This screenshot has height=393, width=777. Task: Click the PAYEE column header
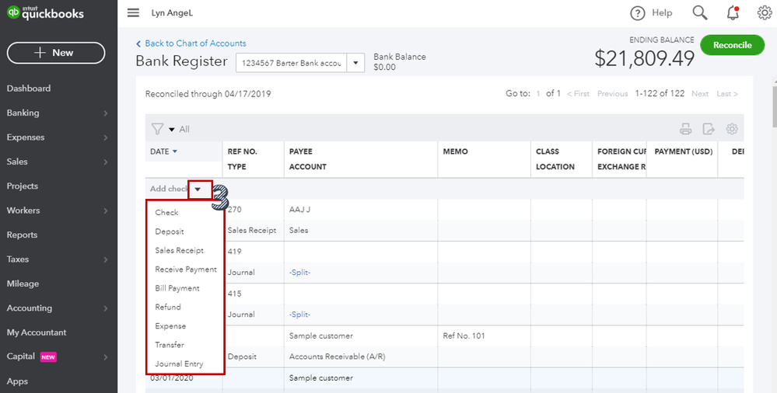click(301, 151)
